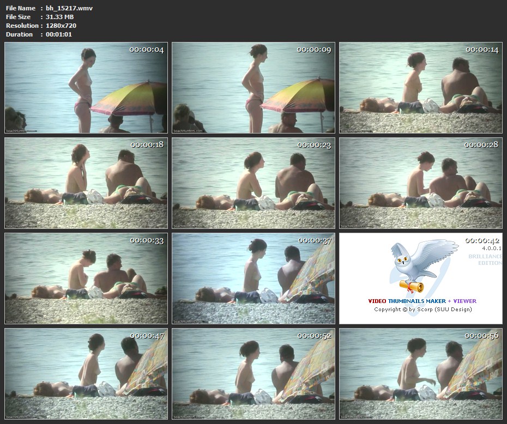Click the 00:00:42 timestamp on the splash frame
Screen dimensions: 507x424
[482, 240]
